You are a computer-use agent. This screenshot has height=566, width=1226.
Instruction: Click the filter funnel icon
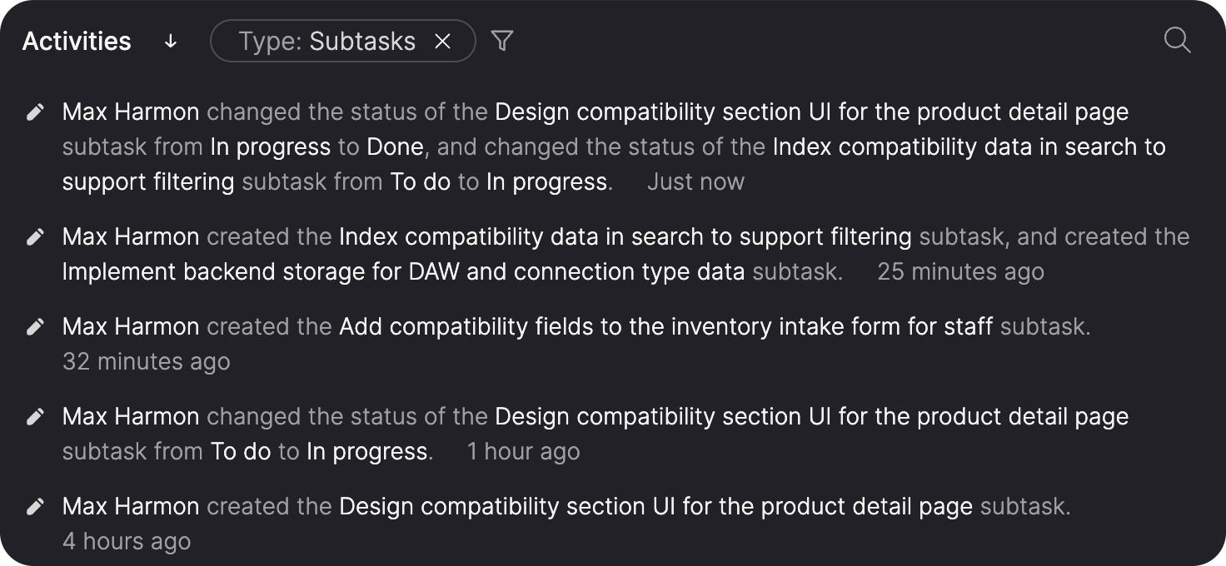501,40
